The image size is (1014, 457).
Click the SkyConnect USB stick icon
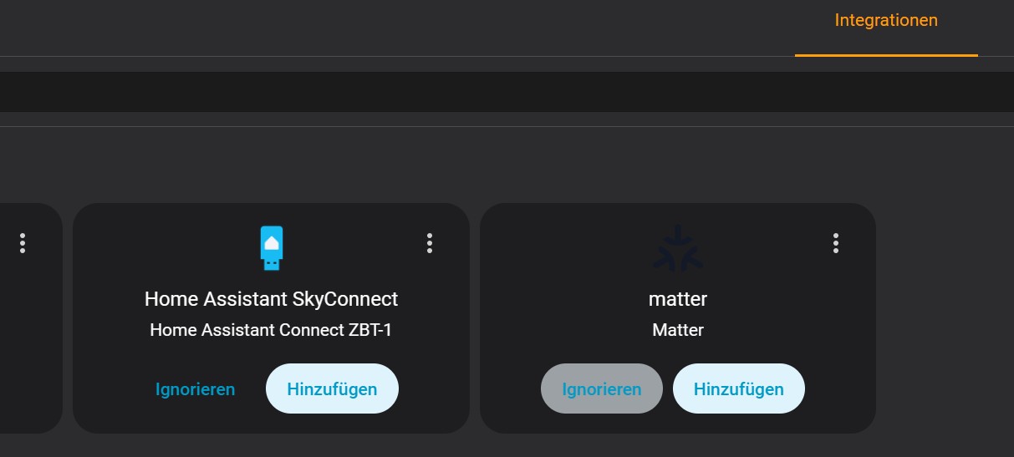pos(271,247)
